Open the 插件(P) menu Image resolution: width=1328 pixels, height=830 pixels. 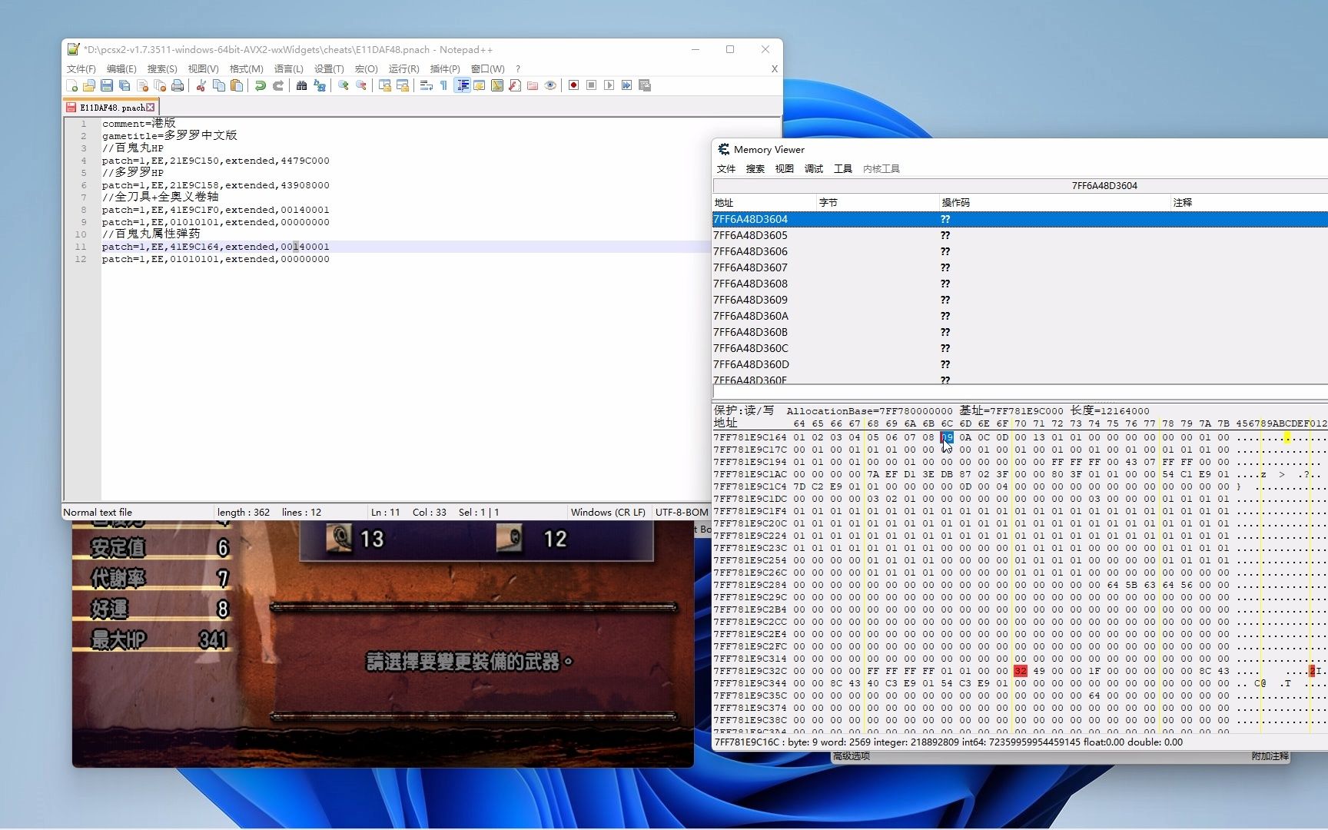pos(445,69)
